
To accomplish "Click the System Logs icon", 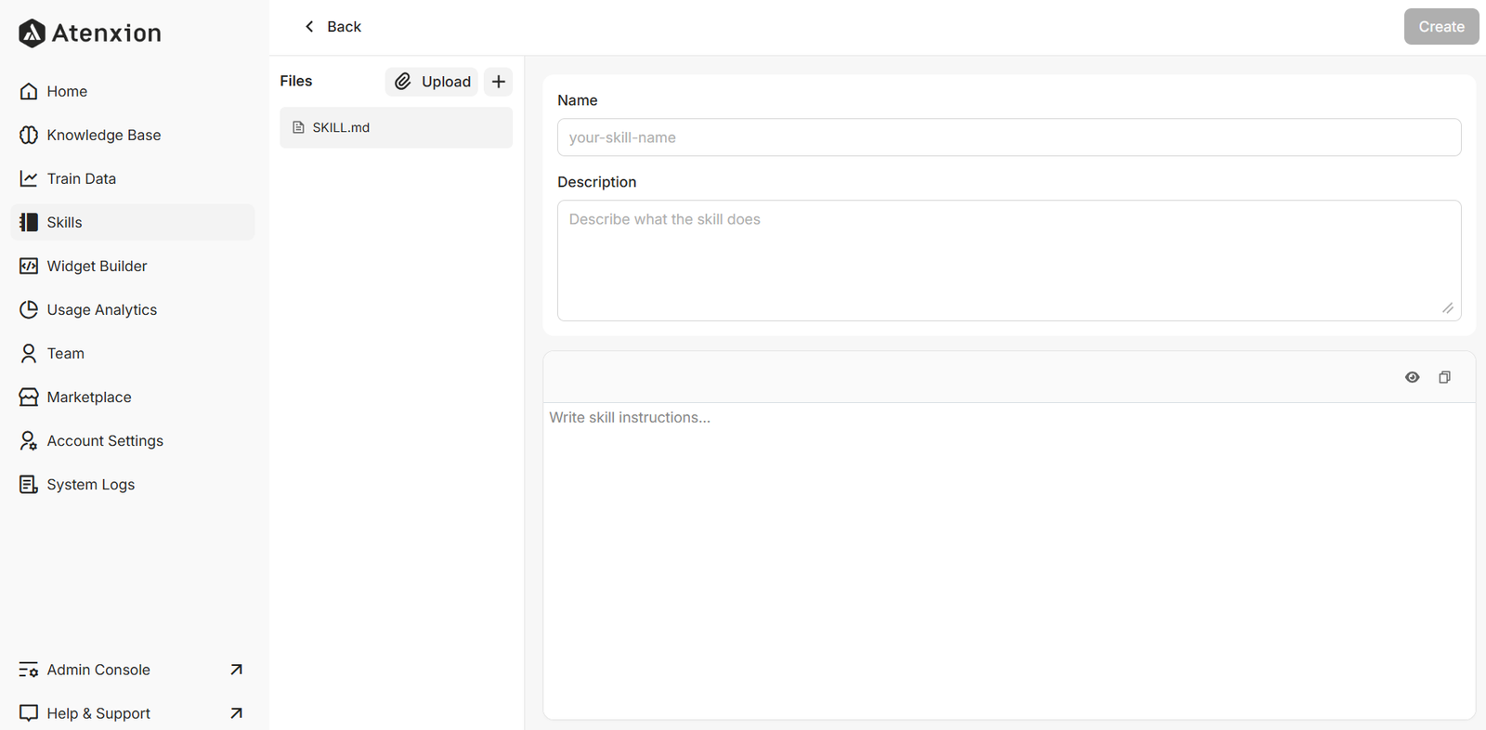I will click(x=29, y=484).
